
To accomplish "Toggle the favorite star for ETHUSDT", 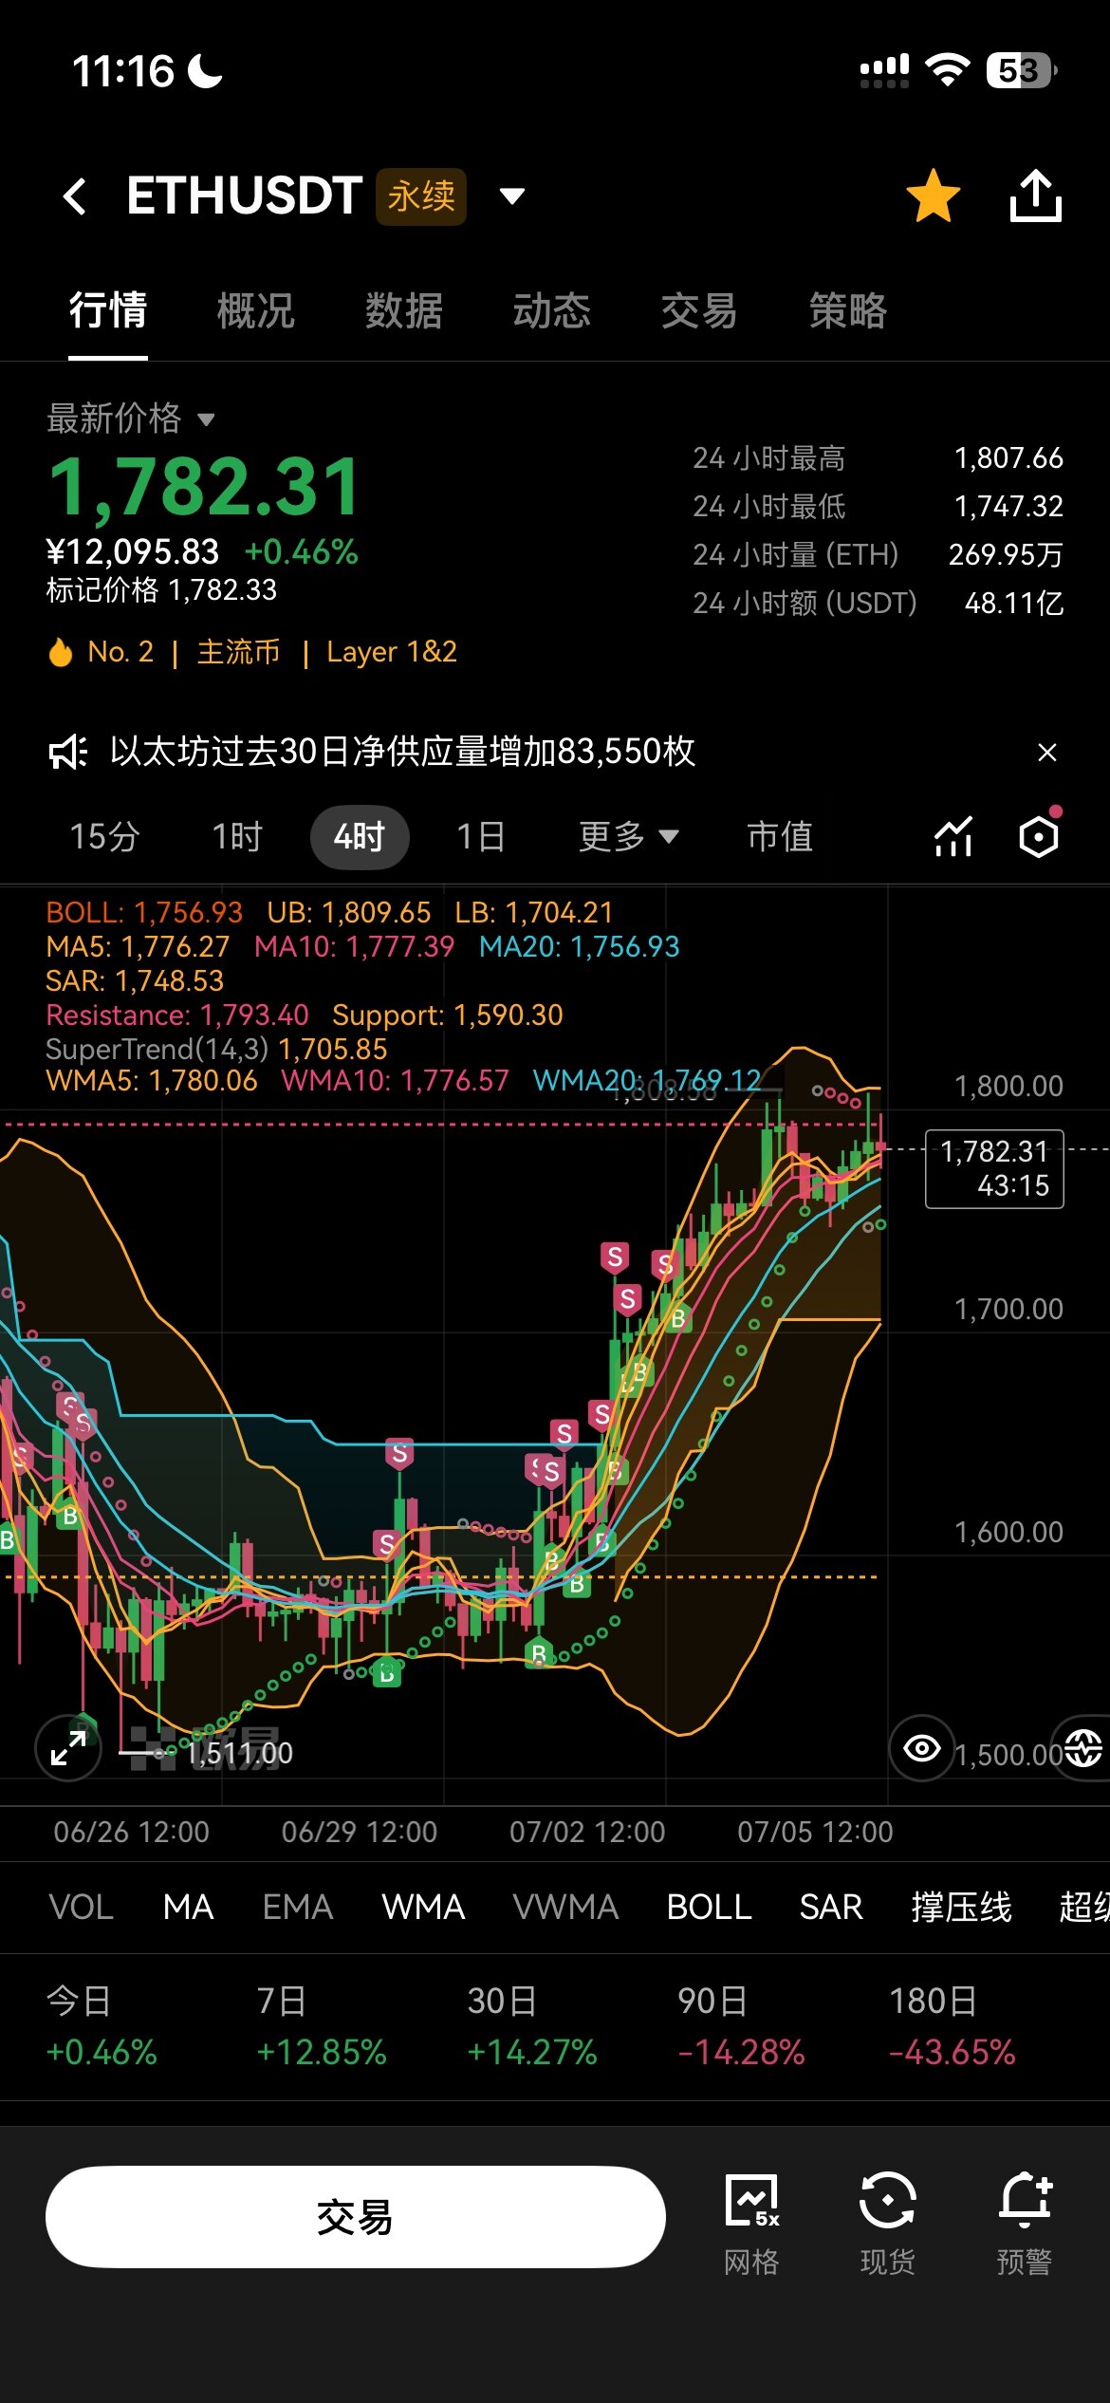I will coord(934,196).
